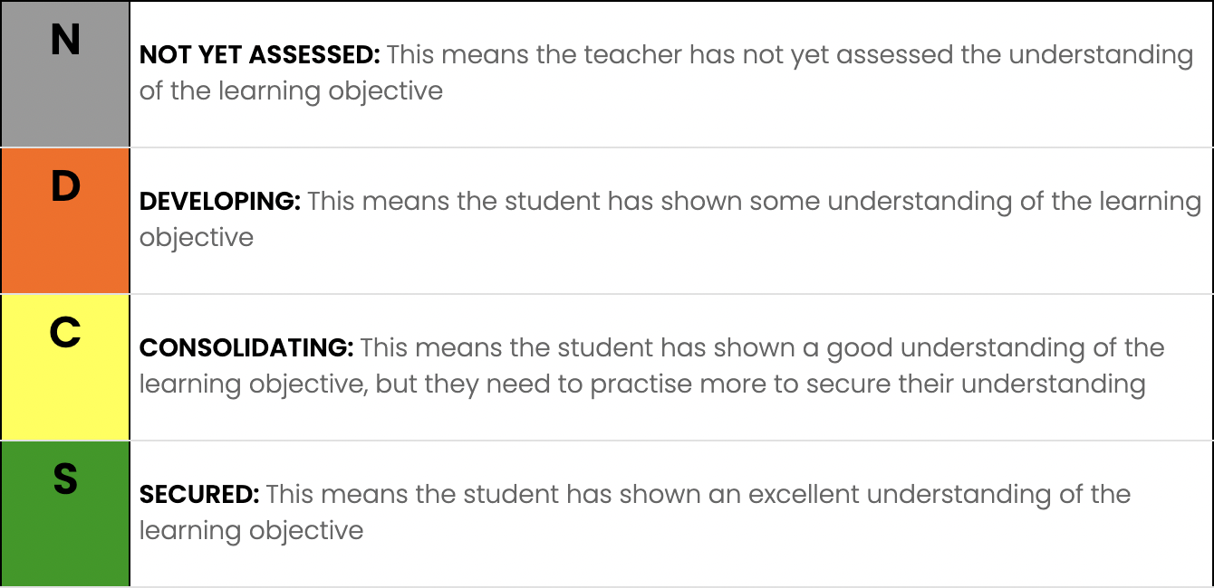Click the yellow C color cell

(x=65, y=367)
